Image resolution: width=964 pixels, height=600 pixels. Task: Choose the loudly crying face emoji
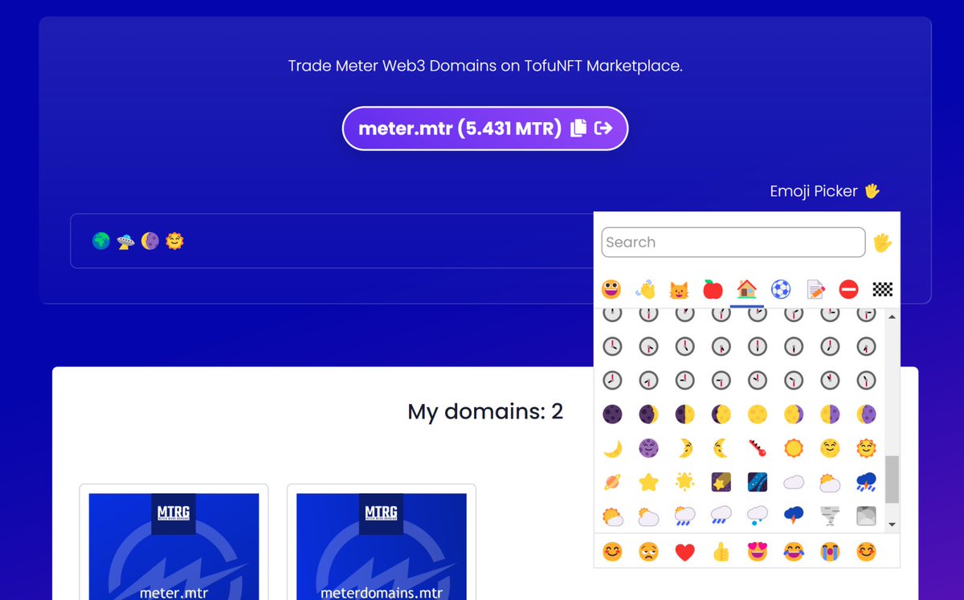[x=830, y=553]
